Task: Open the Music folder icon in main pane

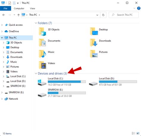Action: click(x=43, y=54)
